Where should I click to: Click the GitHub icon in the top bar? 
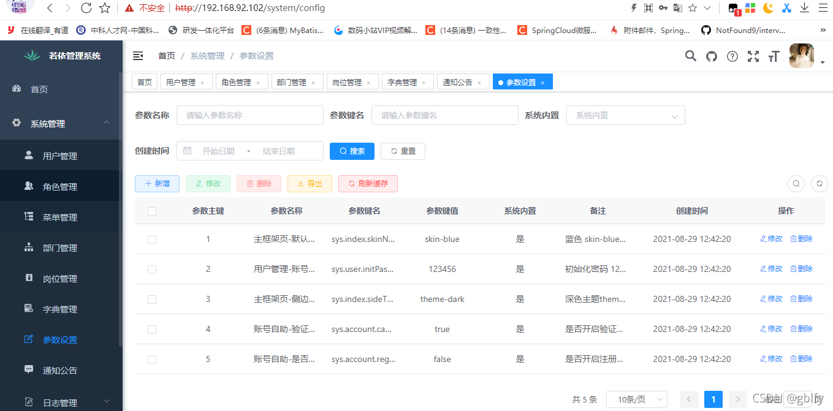pyautogui.click(x=711, y=55)
